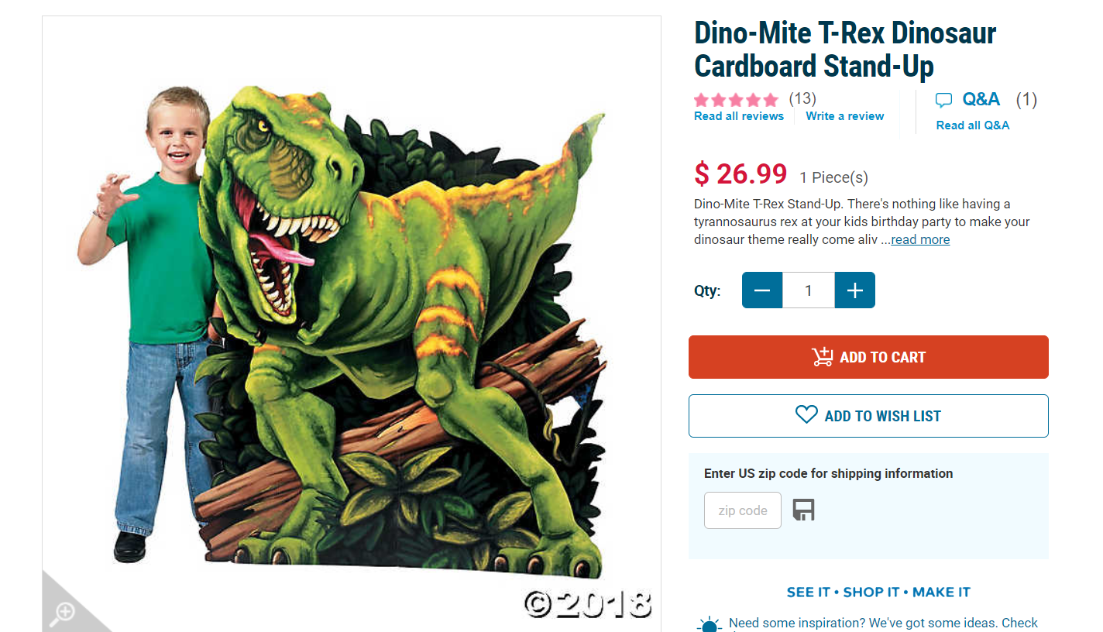Expand description with read more link
The height and width of the screenshot is (632, 1103).
point(920,240)
